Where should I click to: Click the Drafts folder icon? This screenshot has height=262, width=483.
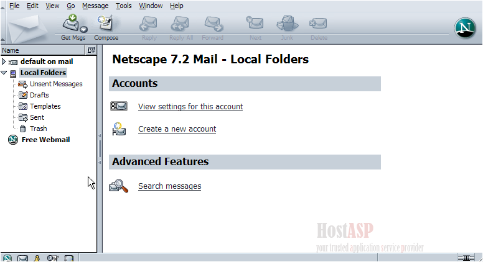[x=23, y=95]
